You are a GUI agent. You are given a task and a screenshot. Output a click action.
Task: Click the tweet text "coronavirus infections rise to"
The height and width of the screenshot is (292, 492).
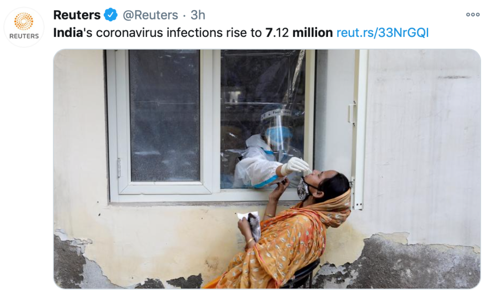pyautogui.click(x=179, y=33)
